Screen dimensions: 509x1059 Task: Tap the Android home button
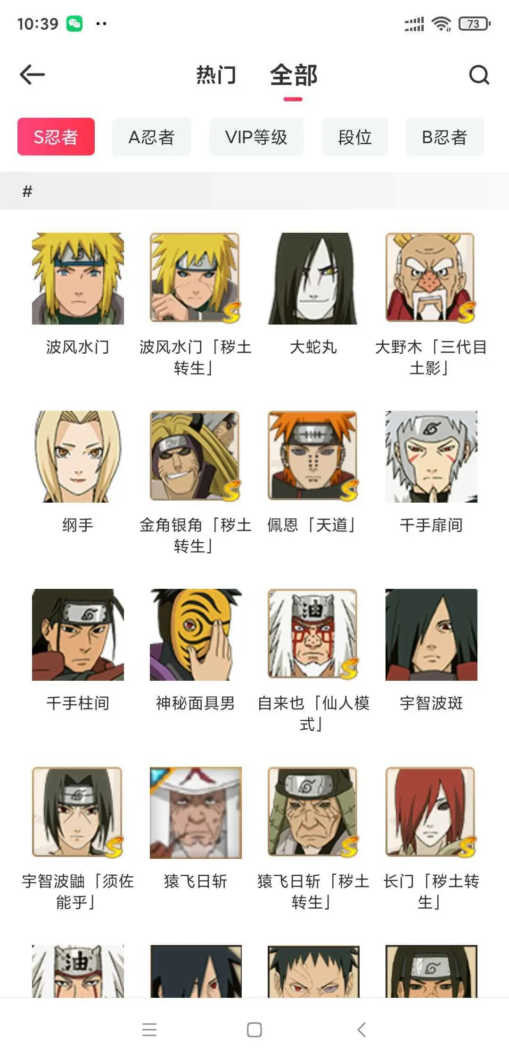[254, 1029]
